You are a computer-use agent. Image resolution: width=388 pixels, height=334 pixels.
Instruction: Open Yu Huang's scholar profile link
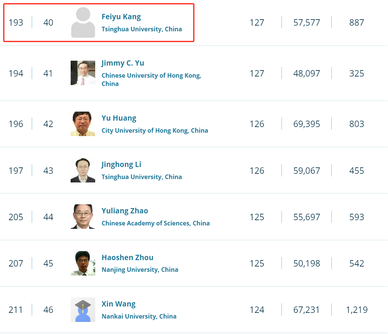point(119,118)
